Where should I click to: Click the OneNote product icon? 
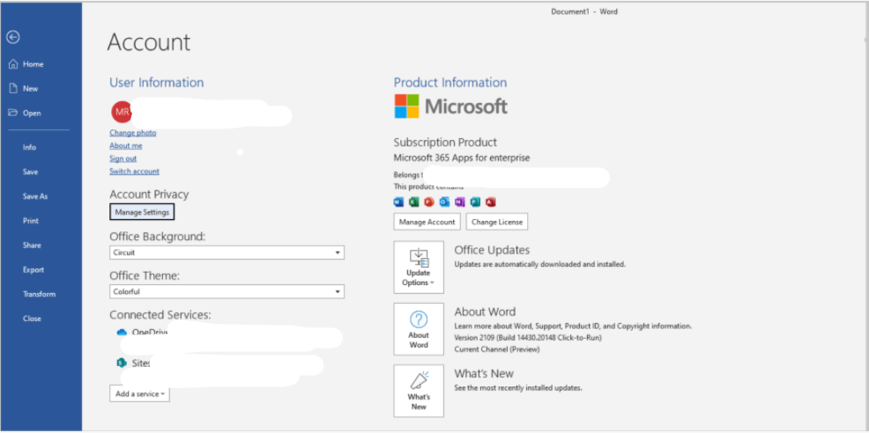pyautogui.click(x=459, y=202)
